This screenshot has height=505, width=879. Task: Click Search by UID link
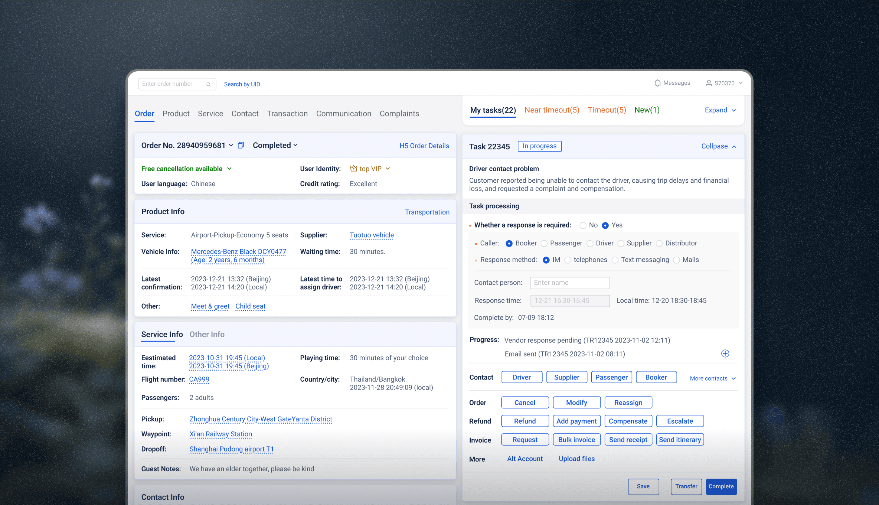(242, 84)
